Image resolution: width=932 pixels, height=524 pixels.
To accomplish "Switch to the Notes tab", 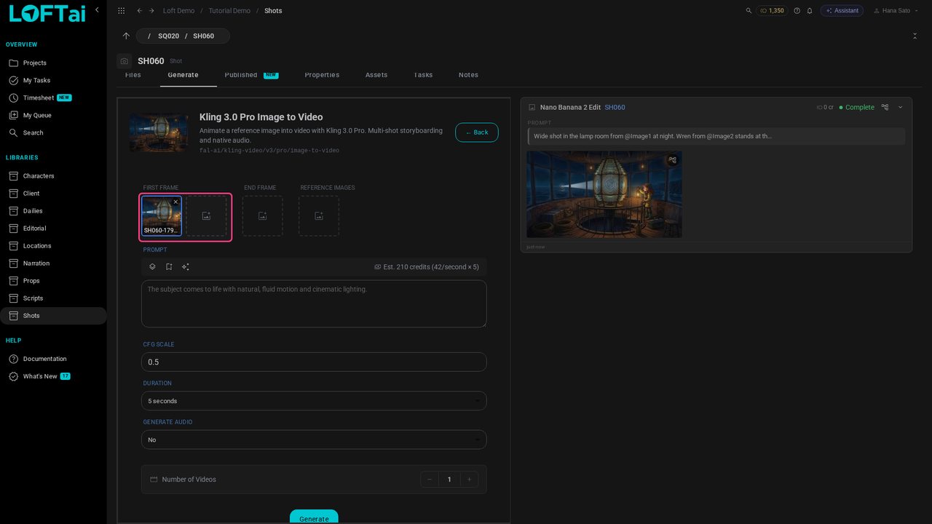I will (468, 75).
